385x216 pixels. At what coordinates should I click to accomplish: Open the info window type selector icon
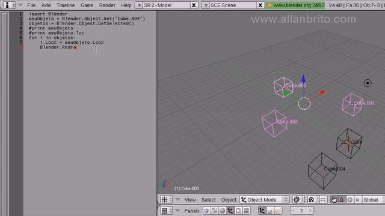point(10,5)
